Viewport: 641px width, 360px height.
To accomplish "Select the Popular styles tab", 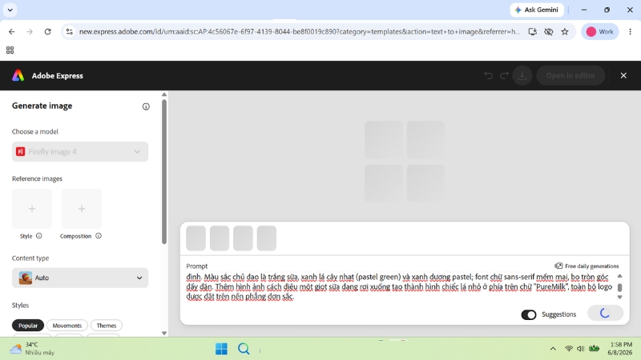I will point(28,326).
